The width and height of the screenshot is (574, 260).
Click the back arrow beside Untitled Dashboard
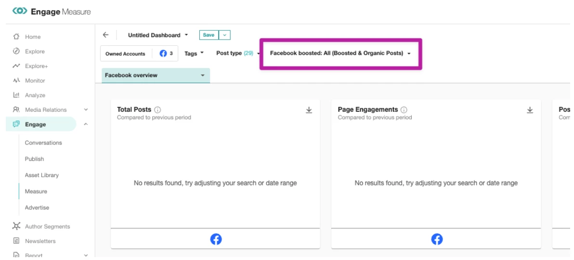[106, 35]
